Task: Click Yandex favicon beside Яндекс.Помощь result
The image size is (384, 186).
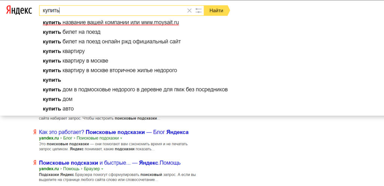Action: tap(35, 163)
